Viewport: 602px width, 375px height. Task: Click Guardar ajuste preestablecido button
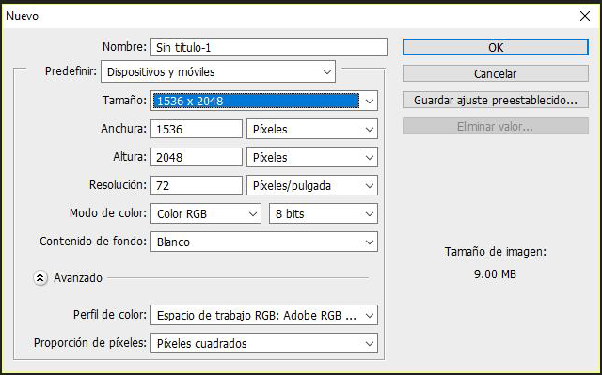(x=496, y=100)
